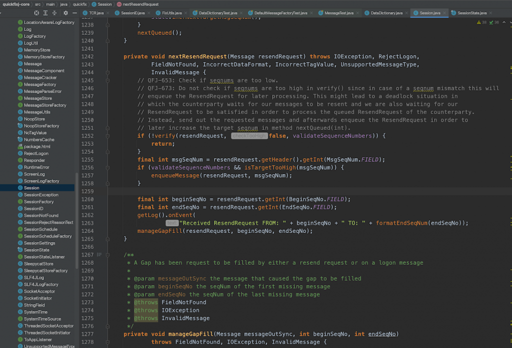The image size is (512, 348).
Task: Click quickfixj-core in breadcrumb
Action: click(x=15, y=4)
